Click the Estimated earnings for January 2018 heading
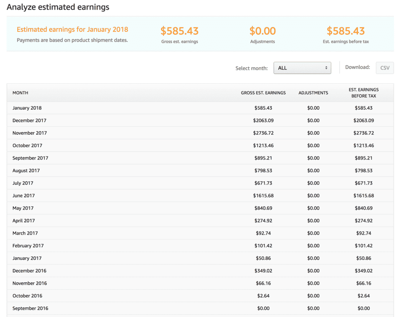401x317 pixels. coord(72,29)
